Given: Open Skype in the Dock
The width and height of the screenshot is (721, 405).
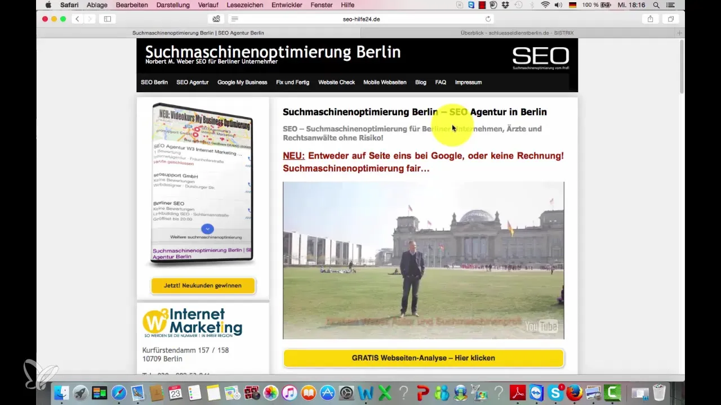Looking at the screenshot, I should tap(555, 392).
